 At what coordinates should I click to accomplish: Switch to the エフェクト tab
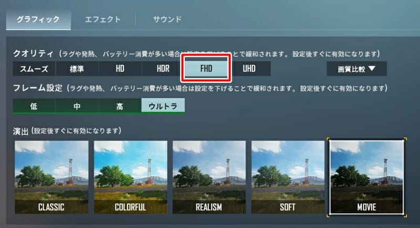coord(103,19)
